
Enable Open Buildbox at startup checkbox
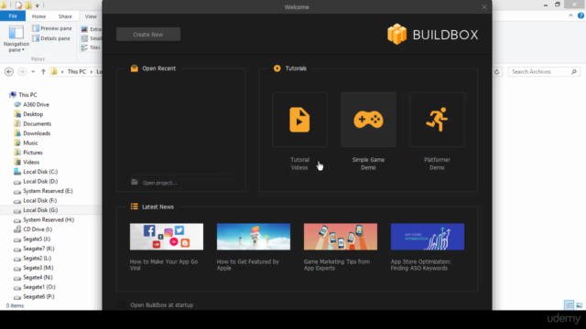[121, 304]
